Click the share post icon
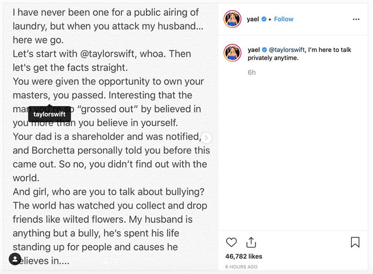 click(251, 242)
